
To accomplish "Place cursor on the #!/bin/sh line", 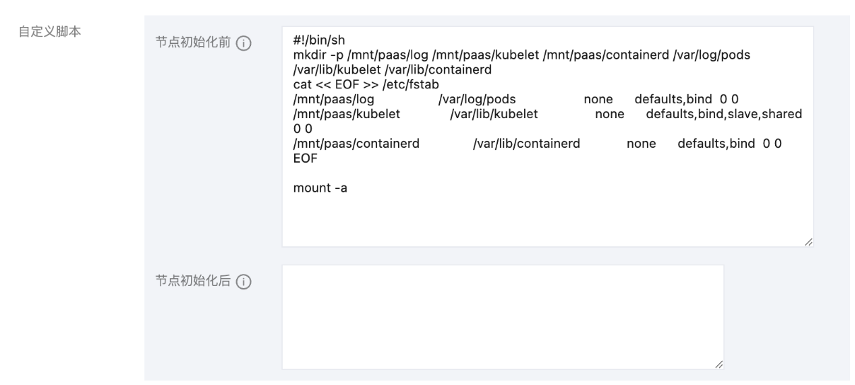I will coord(318,40).
